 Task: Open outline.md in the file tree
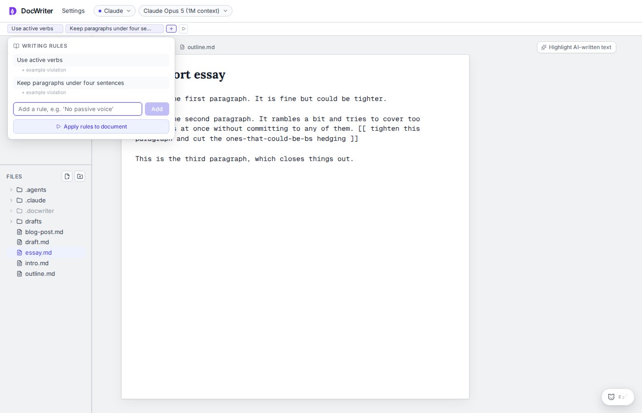[46, 274]
